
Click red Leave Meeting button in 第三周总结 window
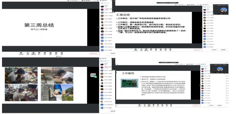[93, 53]
